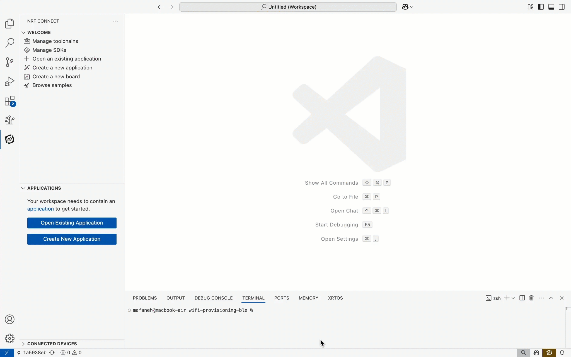Select the nRF Connect activity bar icon

coord(9,139)
